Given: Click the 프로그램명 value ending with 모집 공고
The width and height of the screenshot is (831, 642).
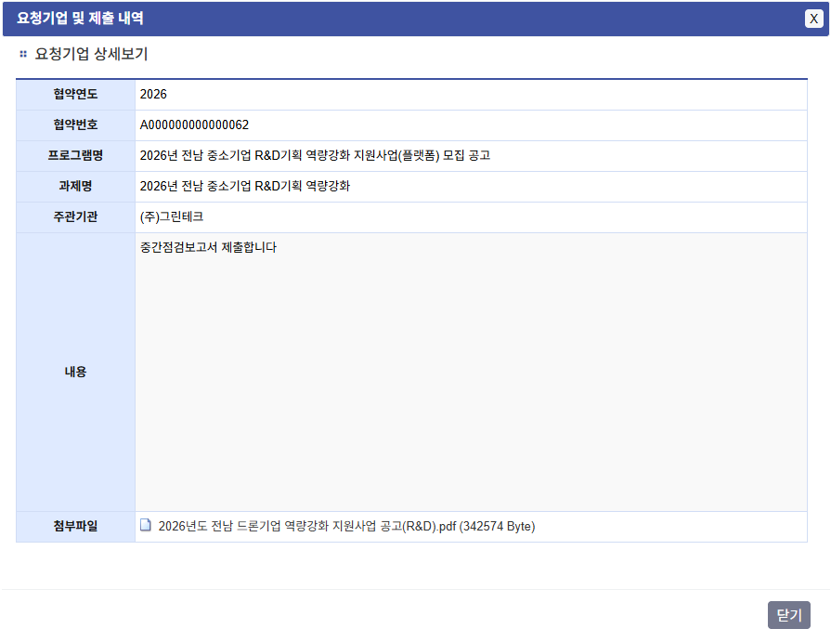Looking at the screenshot, I should pos(315,155).
